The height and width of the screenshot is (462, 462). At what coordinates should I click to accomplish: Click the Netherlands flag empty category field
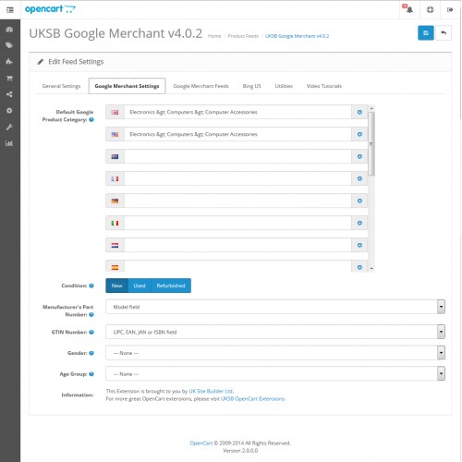point(237,245)
